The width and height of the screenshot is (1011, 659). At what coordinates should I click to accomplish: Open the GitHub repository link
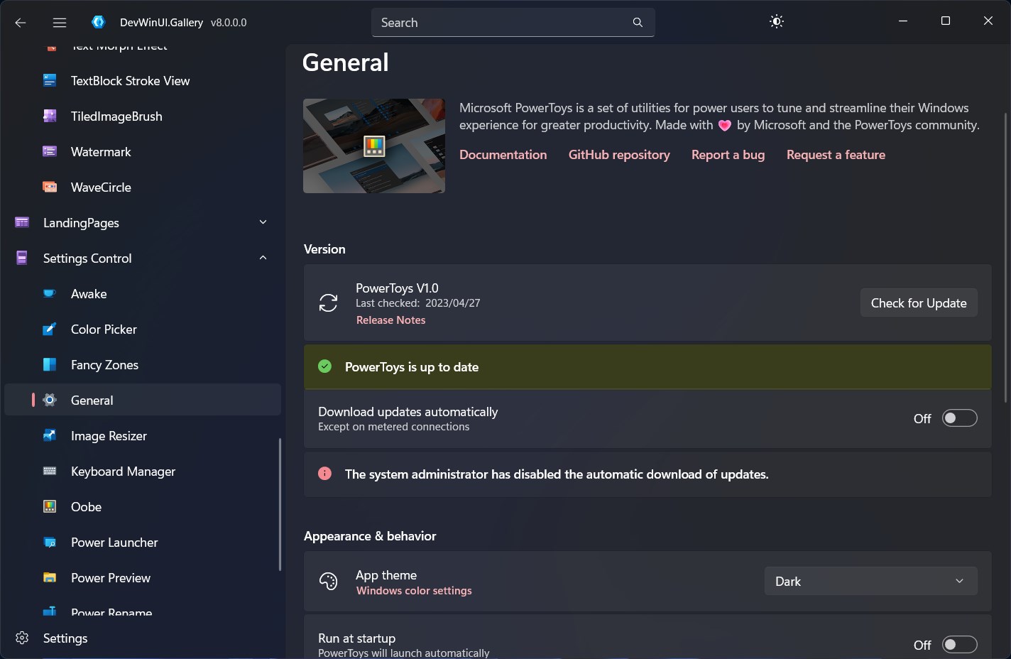(619, 155)
